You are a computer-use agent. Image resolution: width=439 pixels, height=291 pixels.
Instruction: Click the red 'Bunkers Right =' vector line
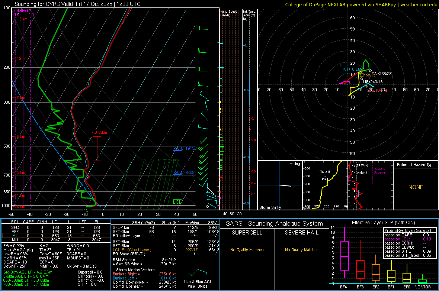[144, 274]
